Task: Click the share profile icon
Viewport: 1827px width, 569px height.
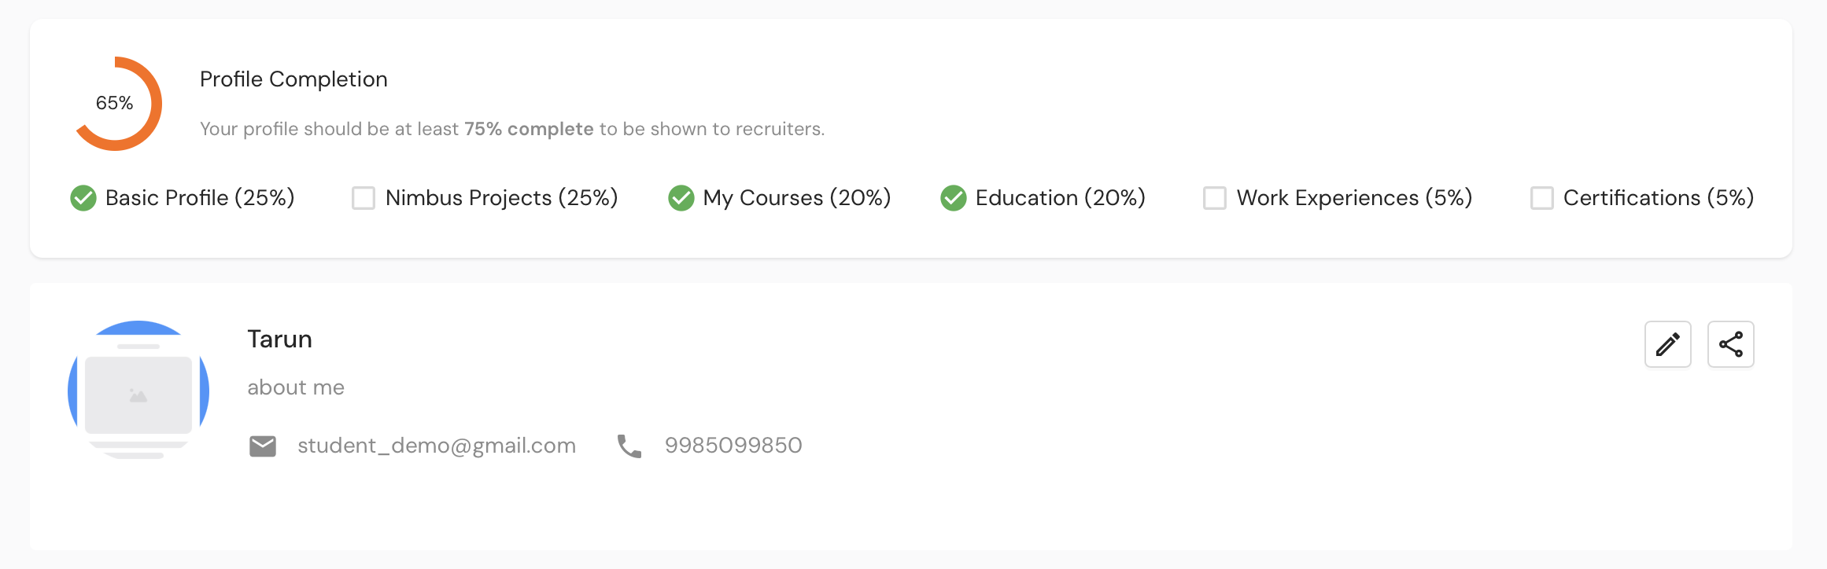Action: [x=1730, y=344]
